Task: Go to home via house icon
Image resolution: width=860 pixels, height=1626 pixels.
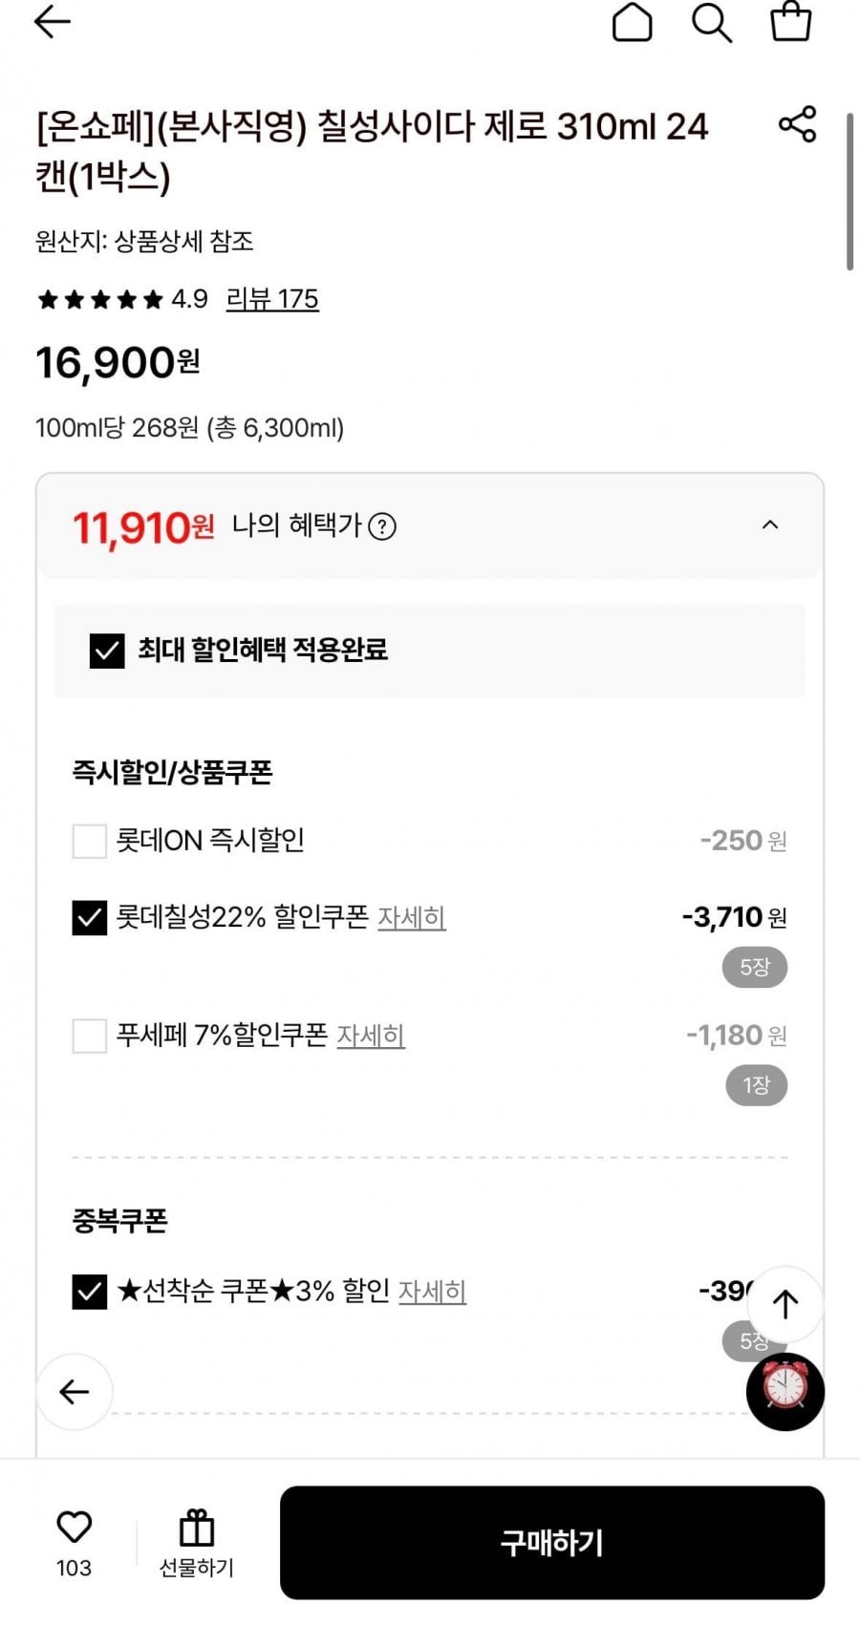Action: [632, 22]
